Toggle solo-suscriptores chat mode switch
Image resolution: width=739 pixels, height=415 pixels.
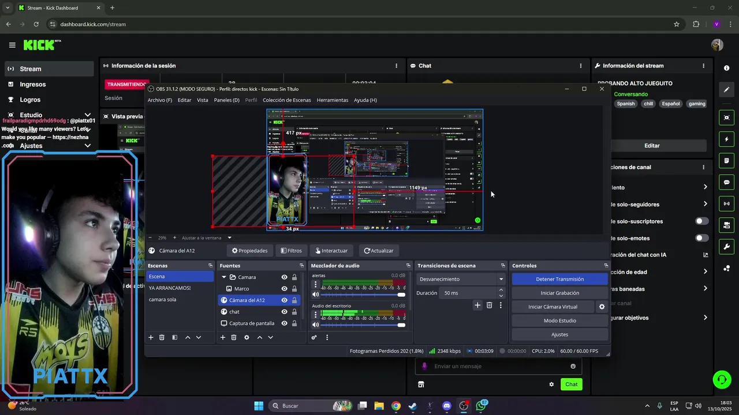coord(702,221)
